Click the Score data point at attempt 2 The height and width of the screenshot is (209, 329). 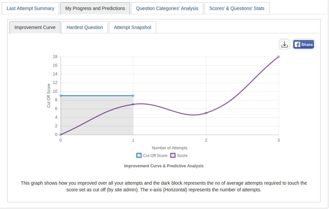(206, 113)
